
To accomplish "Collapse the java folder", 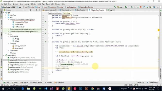I will [x=6, y=17].
